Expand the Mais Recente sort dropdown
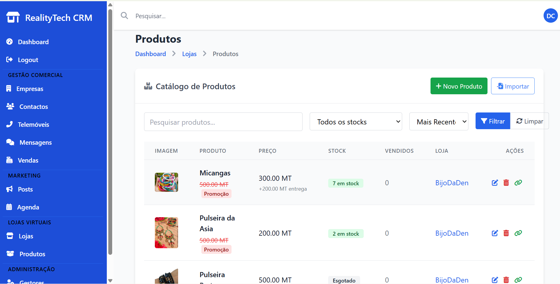The height and width of the screenshot is (284, 560). [x=439, y=122]
